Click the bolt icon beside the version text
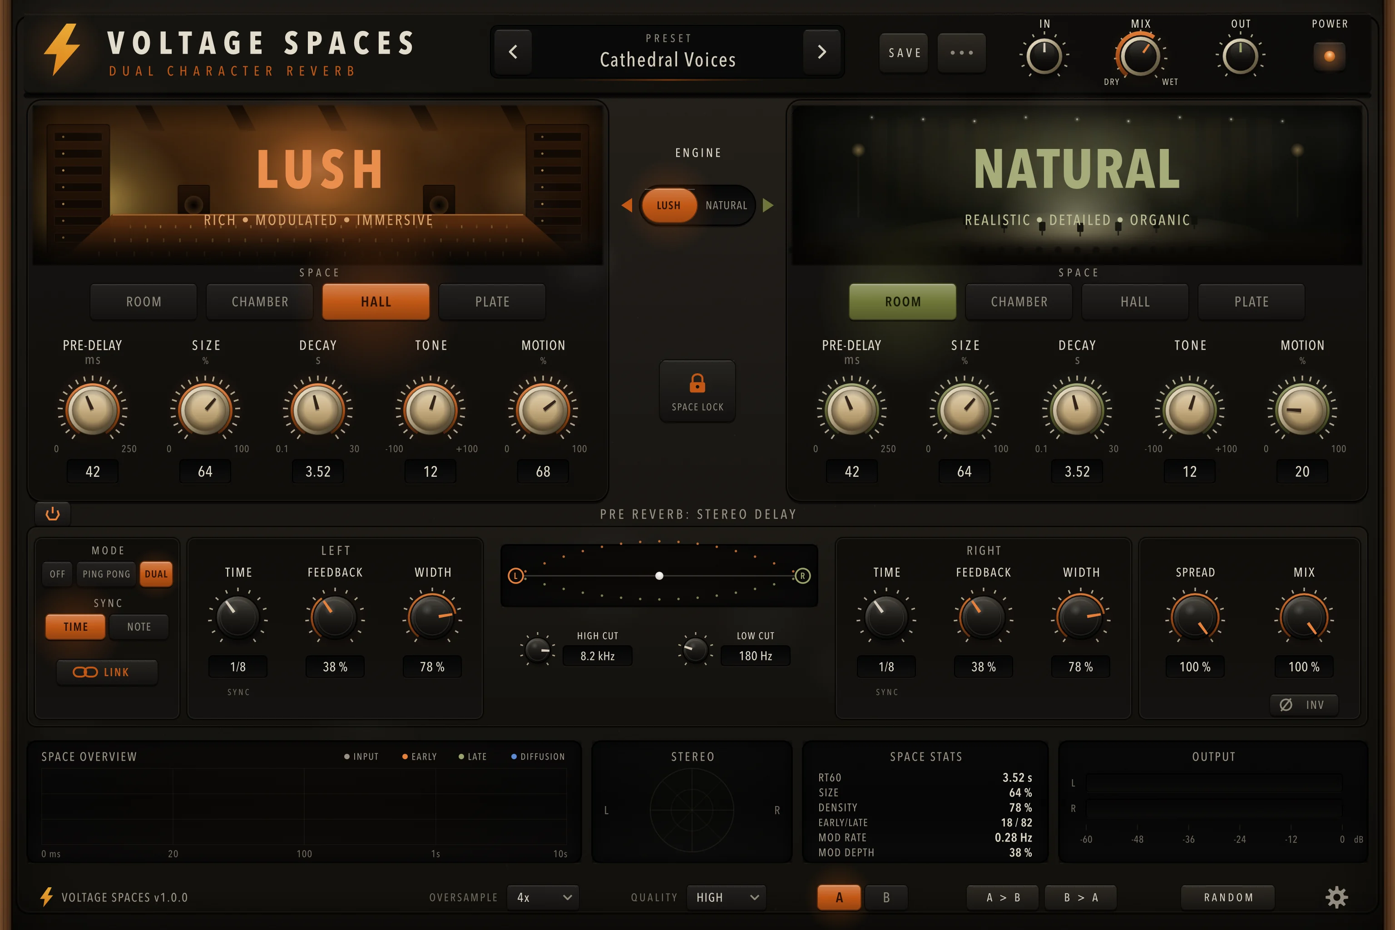The height and width of the screenshot is (930, 1395). (46, 897)
